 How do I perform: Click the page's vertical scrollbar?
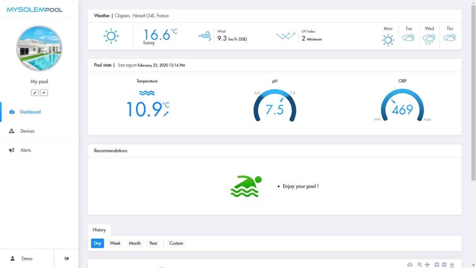473,92
